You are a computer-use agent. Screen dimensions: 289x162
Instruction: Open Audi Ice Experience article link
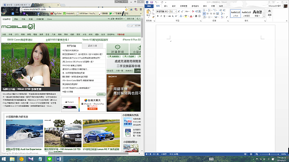pyautogui.click(x=24, y=149)
